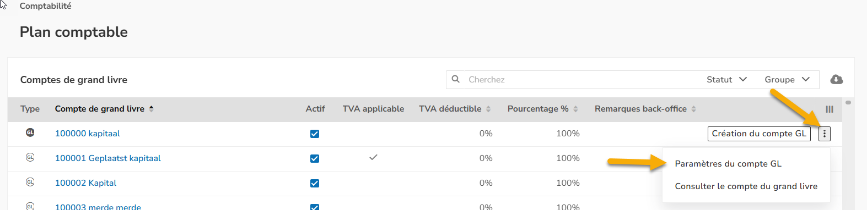
Task: Click the Création du compte GL button
Action: (759, 134)
